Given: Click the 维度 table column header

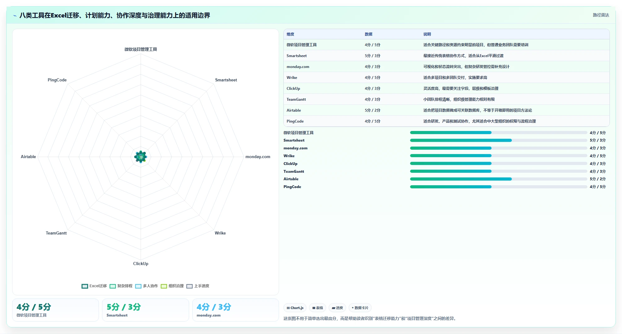Looking at the screenshot, I should 290,34.
